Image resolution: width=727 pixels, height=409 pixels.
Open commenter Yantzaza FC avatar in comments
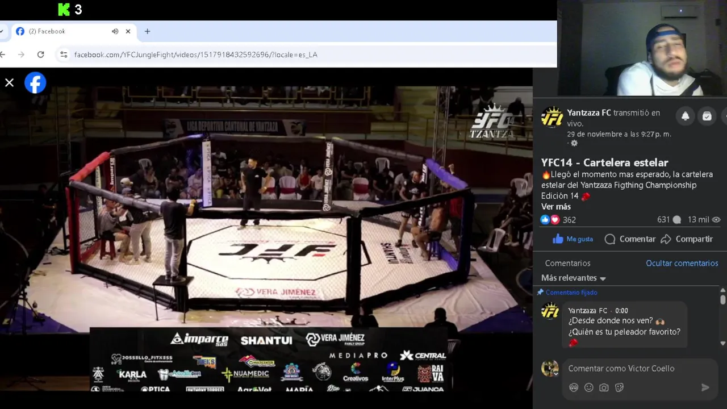click(x=550, y=311)
